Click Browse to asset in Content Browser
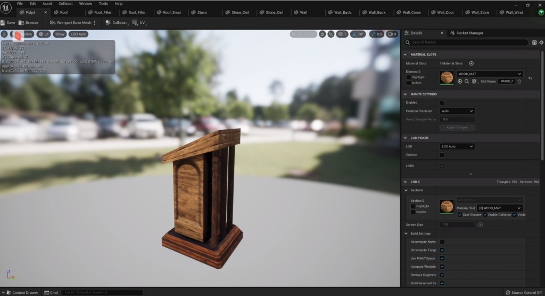 28,23
